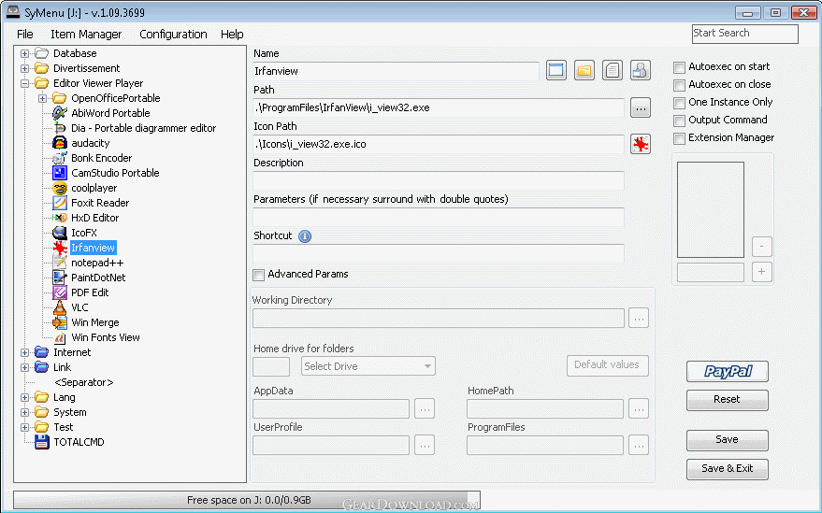Click the folder item type icon beside Name
Screen dimensions: 822x513
click(584, 70)
